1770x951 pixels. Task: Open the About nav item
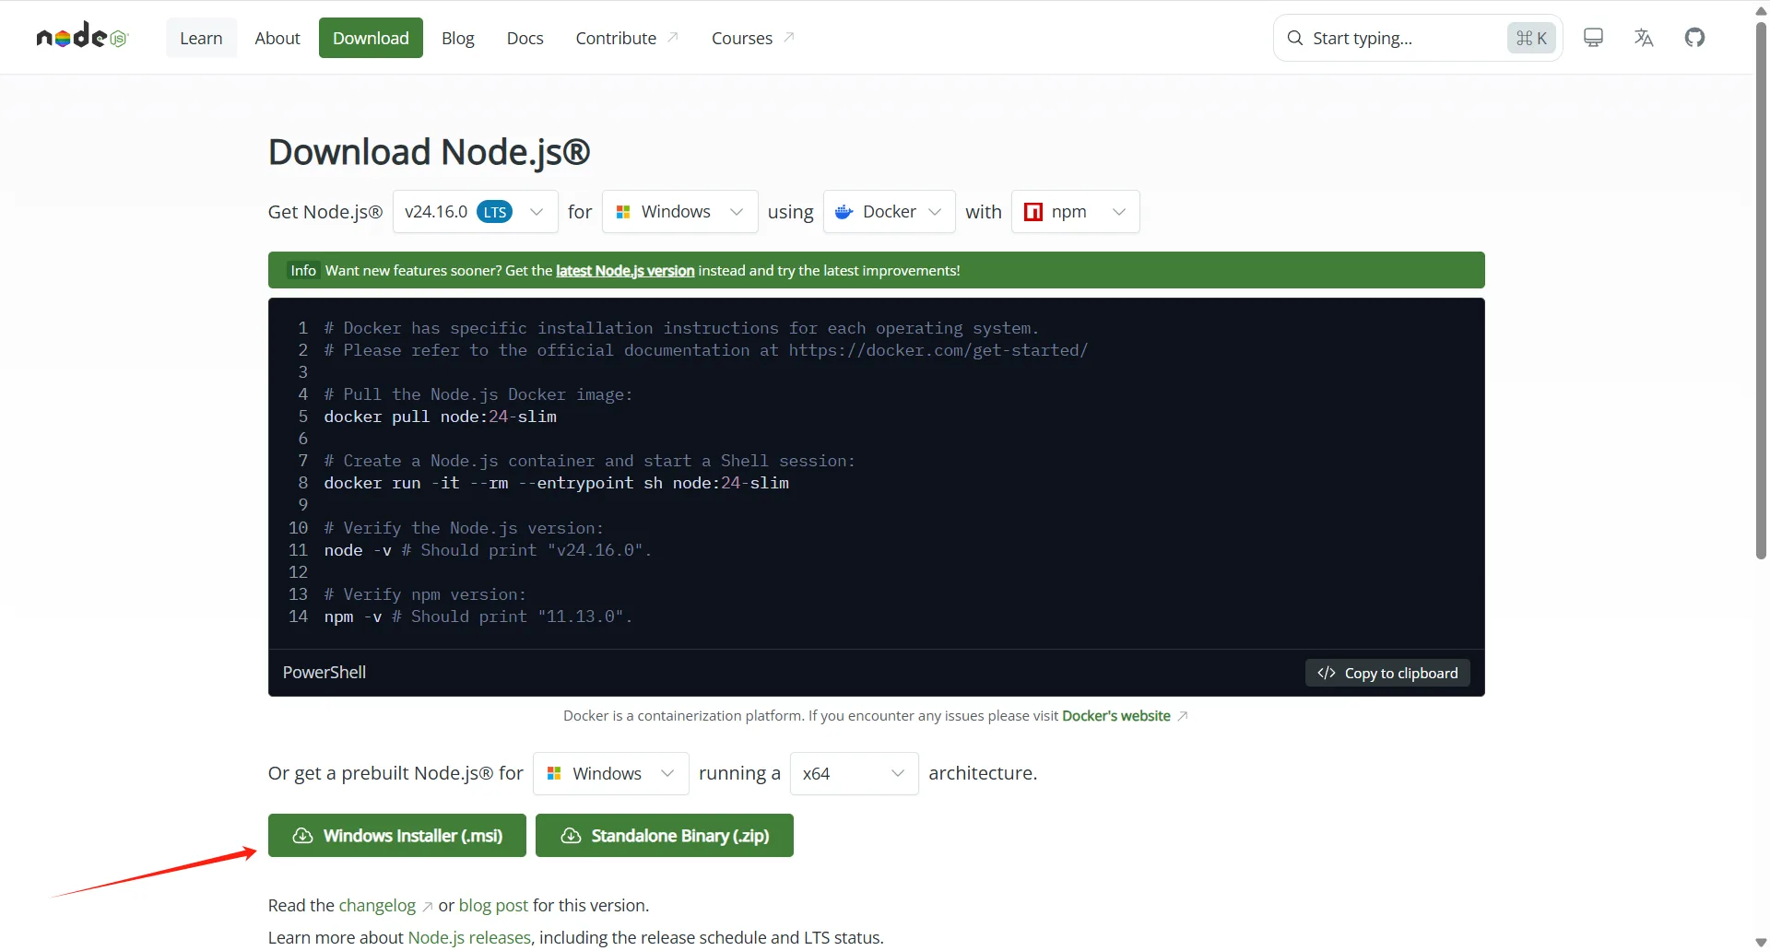pos(277,38)
